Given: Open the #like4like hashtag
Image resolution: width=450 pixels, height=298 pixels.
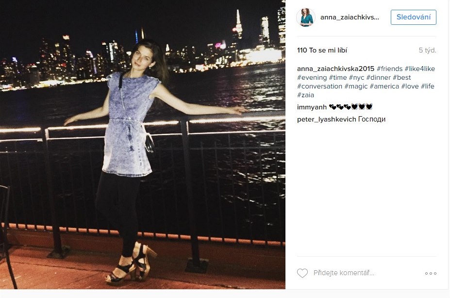Looking at the screenshot, I should pos(419,69).
